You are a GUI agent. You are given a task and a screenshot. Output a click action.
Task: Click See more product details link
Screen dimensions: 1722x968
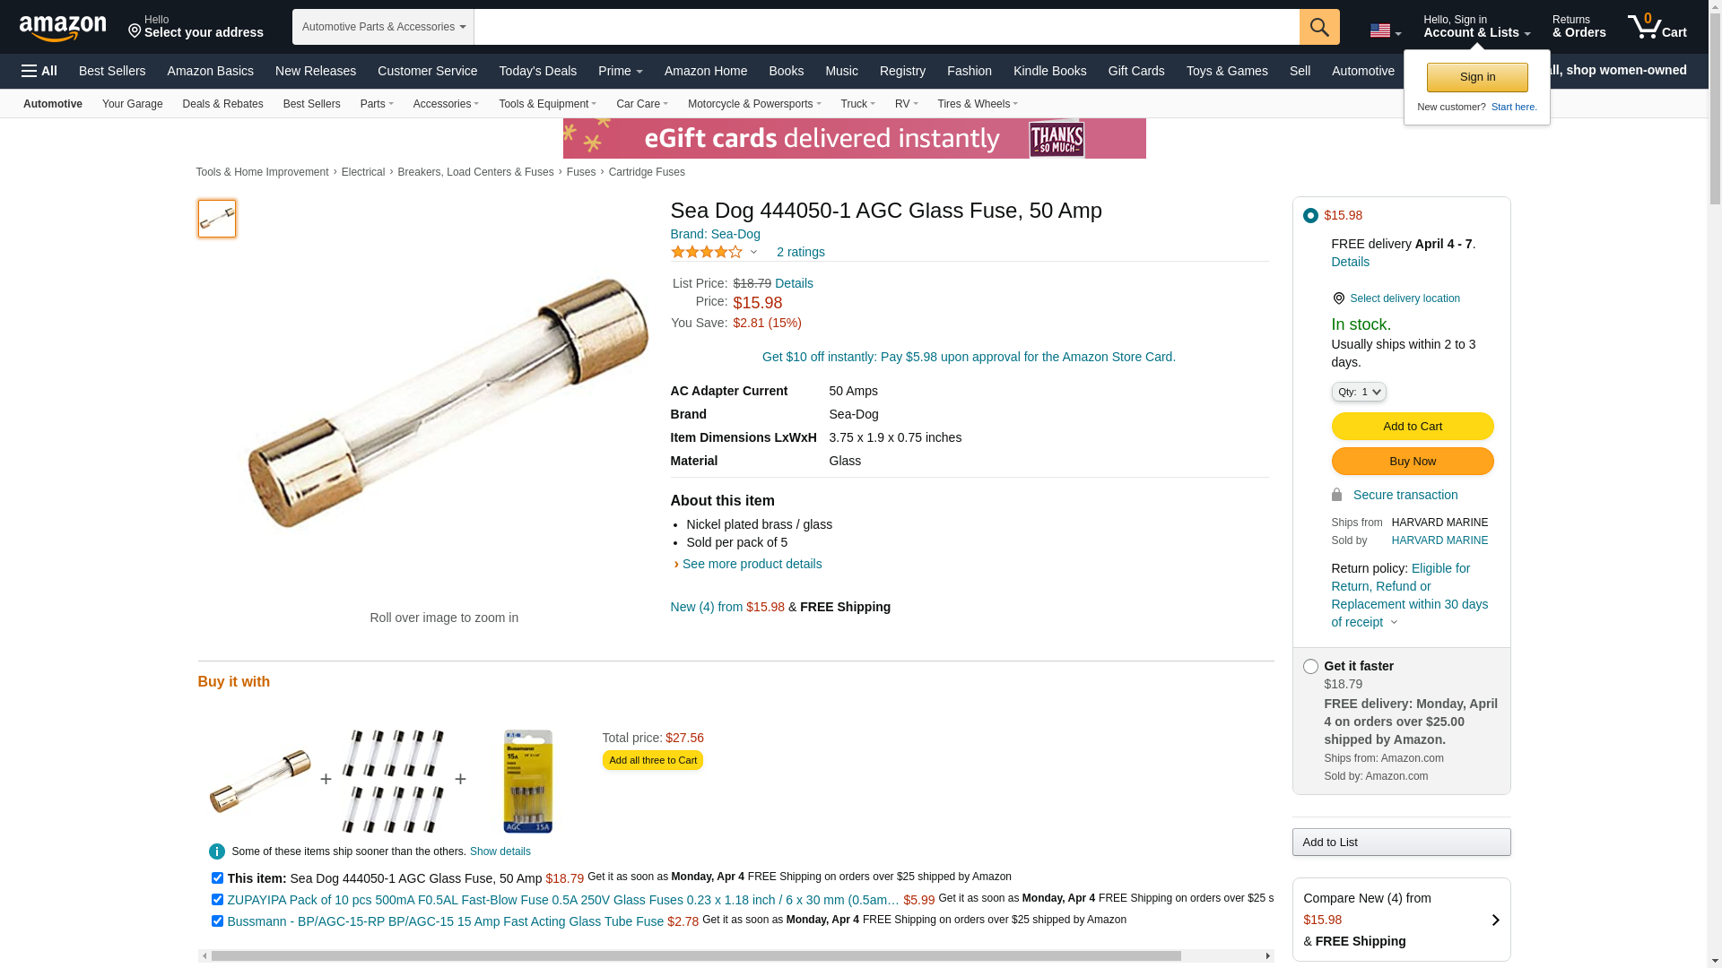click(752, 564)
